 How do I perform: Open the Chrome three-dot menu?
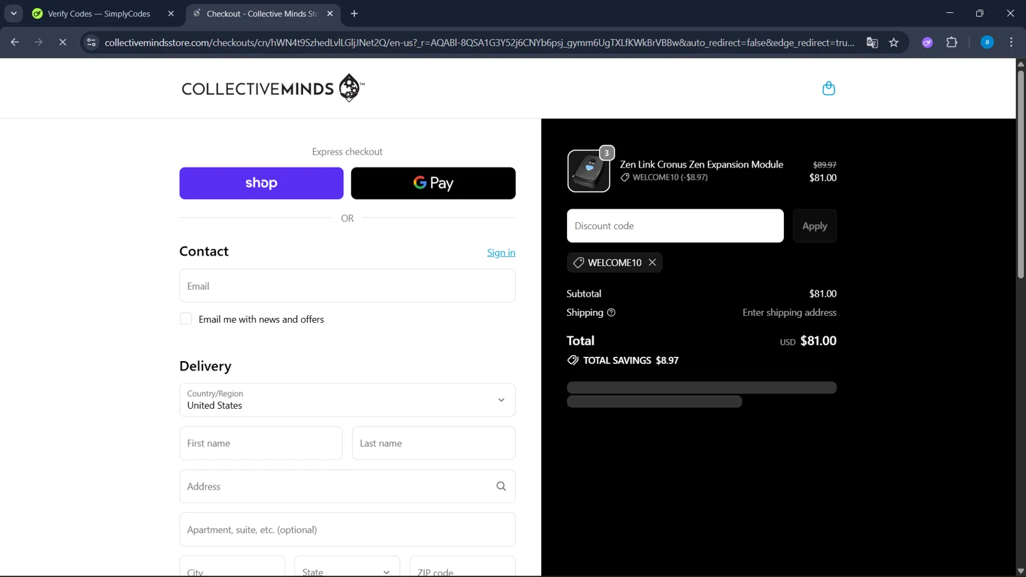pyautogui.click(x=1011, y=42)
